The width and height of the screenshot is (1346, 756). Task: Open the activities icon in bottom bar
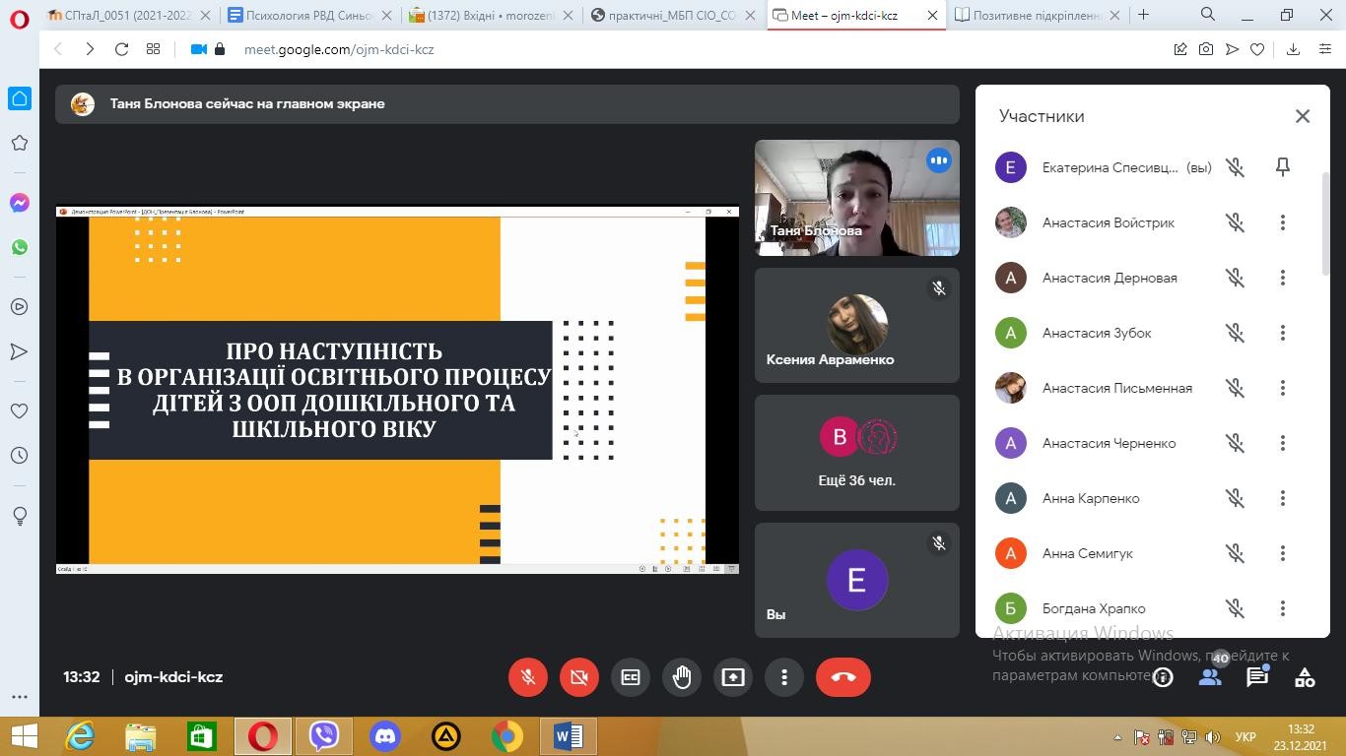(x=1305, y=677)
